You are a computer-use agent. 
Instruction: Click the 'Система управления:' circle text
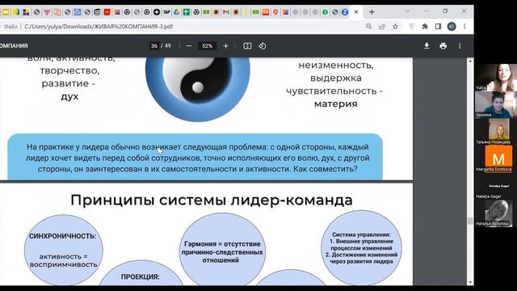[361, 234]
